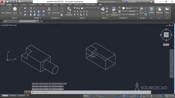Open the object color ByLayer swatch dropdown
Image resolution: width=175 pixels, height=98 pixels.
point(130,8)
